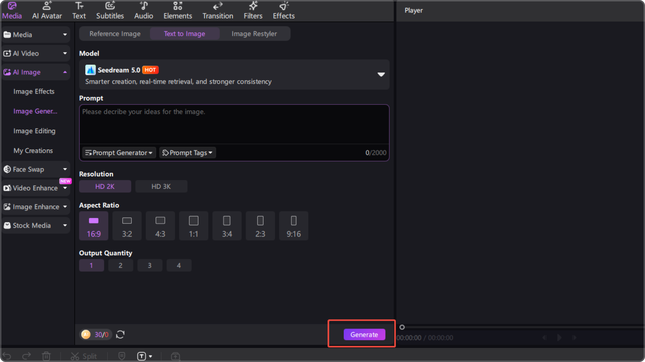Open the Transition tab
This screenshot has width=645, height=362.
click(218, 11)
